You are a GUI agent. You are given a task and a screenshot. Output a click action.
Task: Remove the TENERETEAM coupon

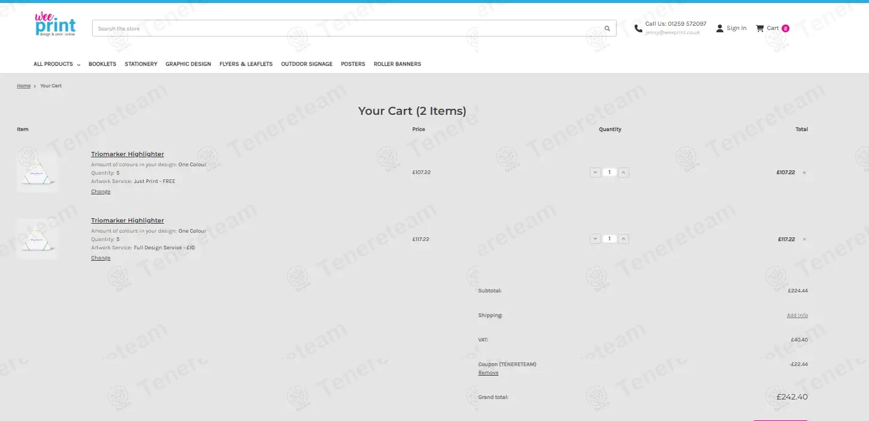click(x=488, y=373)
